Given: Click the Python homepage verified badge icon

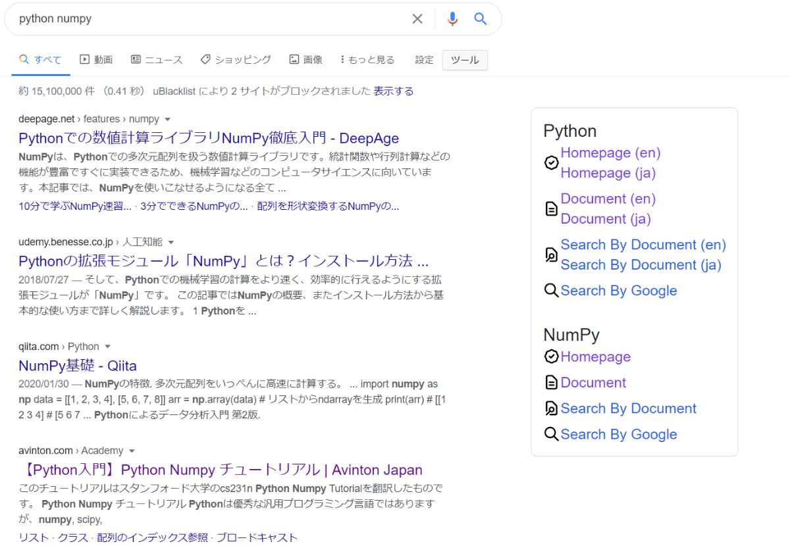Looking at the screenshot, I should pyautogui.click(x=552, y=163).
